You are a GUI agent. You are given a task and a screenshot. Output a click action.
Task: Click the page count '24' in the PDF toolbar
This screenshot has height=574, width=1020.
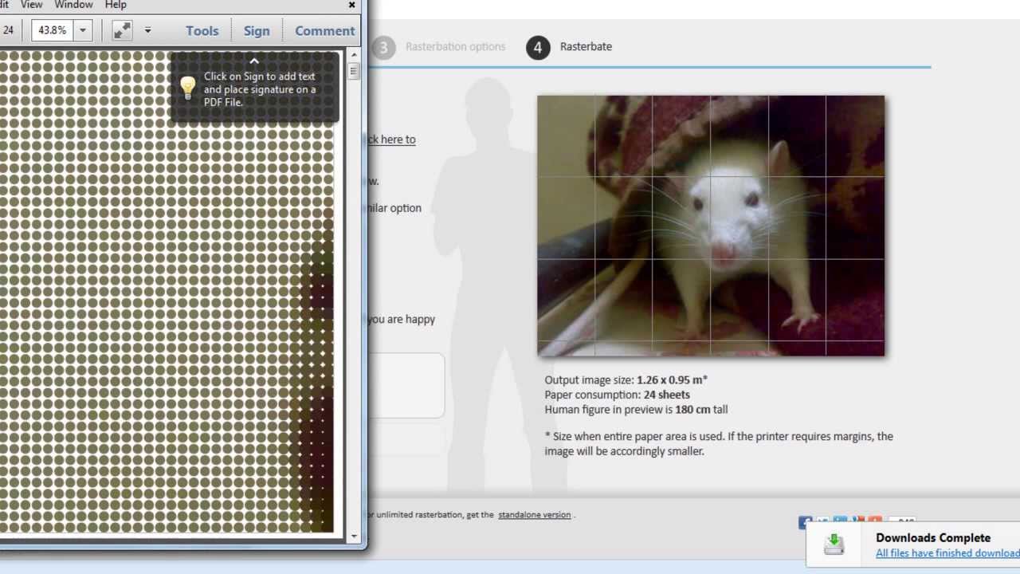tap(8, 30)
